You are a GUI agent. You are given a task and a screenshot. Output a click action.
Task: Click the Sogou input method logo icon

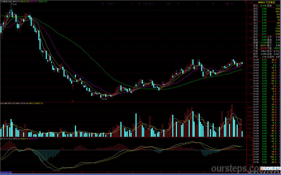pyautogui.click(x=262, y=168)
